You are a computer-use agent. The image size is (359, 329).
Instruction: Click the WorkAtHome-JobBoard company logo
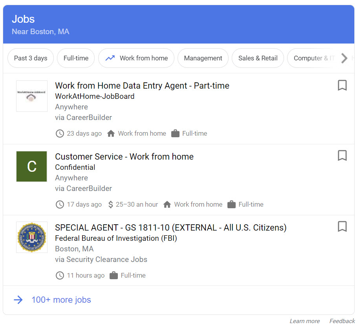click(x=32, y=96)
